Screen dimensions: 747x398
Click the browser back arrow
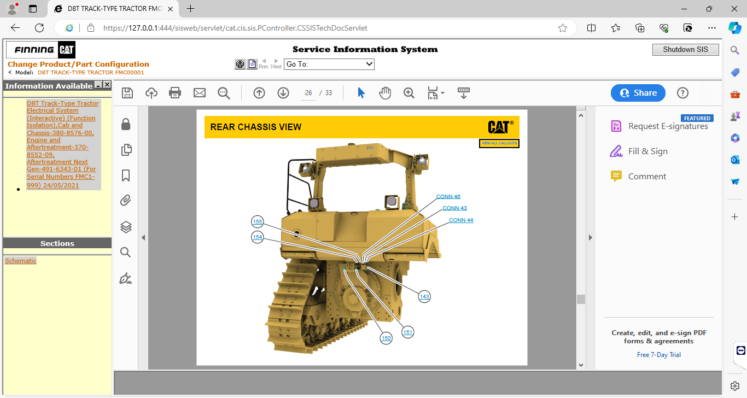tap(15, 28)
